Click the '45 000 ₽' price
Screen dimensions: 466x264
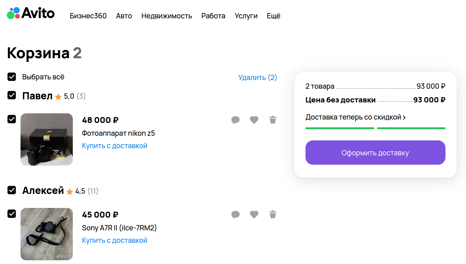(100, 215)
